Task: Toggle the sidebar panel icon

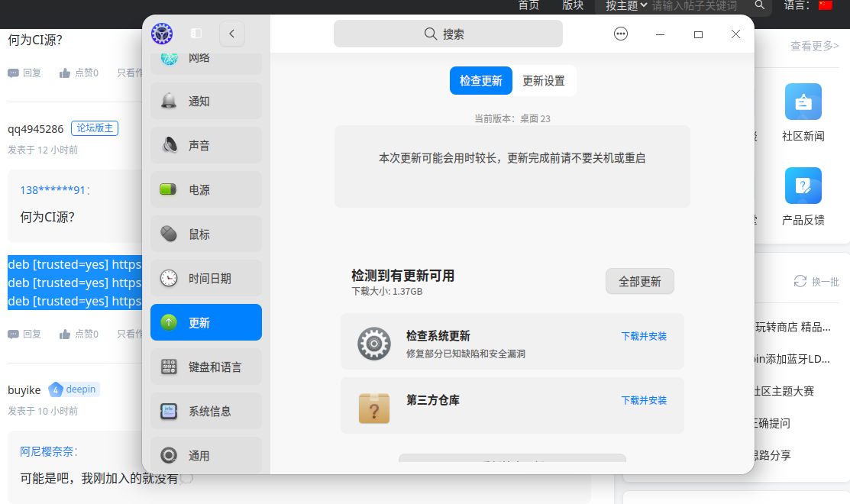Action: [x=196, y=34]
